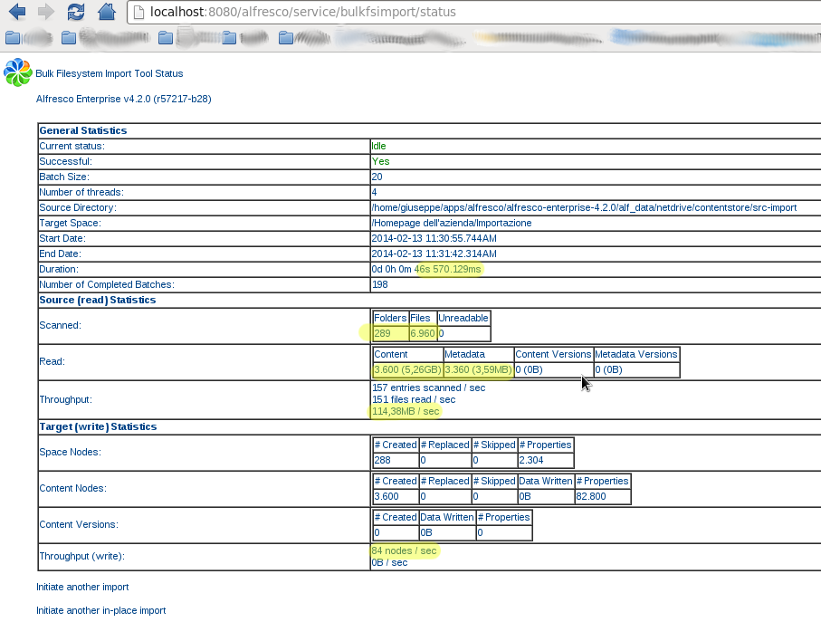Select the Start Date value "2014-02-13 11:30:55.744AM"

[x=434, y=238]
